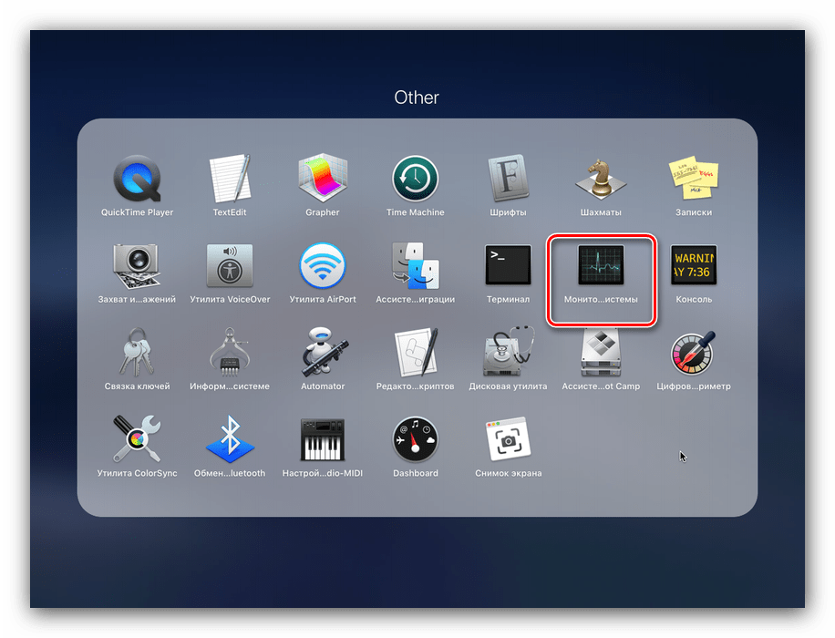835x638 pixels.
Task: Launch Time Machine
Action: [x=416, y=179]
